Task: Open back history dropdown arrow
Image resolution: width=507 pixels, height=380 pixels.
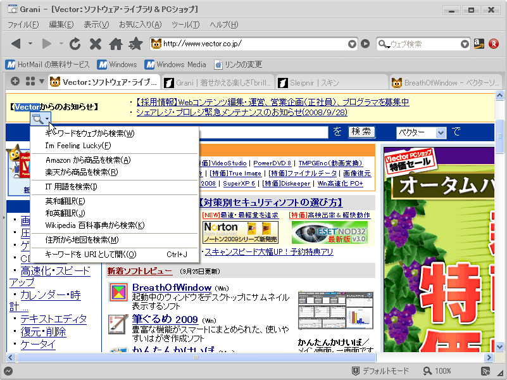Action: 30,43
